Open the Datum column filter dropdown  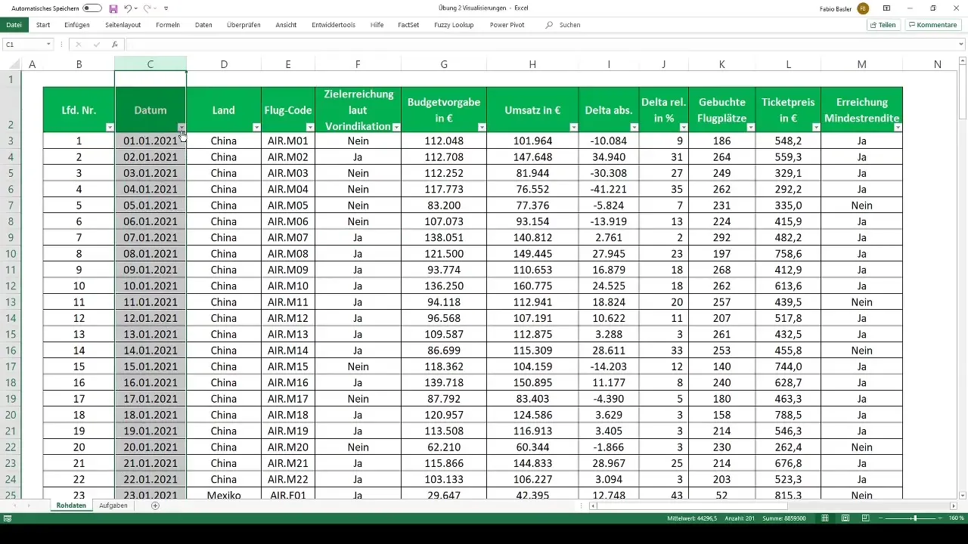181,128
